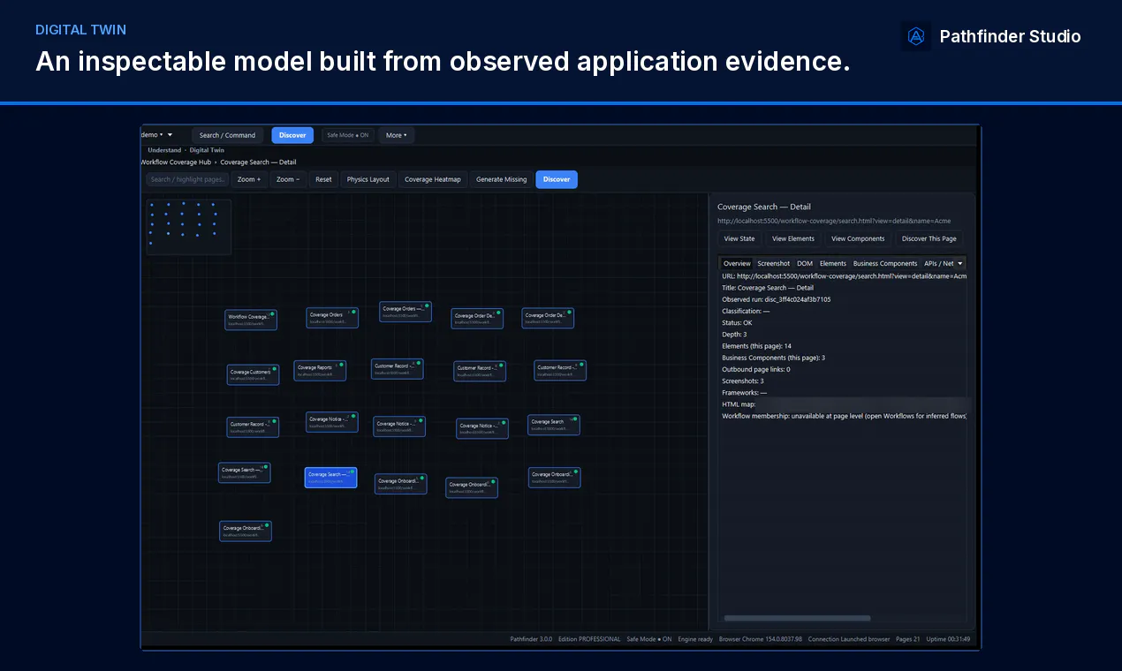Focus the Search / highlight pages field
Viewport: 1122px width, 671px height.
(x=187, y=179)
